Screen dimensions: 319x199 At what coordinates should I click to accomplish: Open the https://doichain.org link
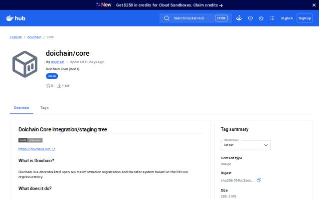tap(34, 149)
